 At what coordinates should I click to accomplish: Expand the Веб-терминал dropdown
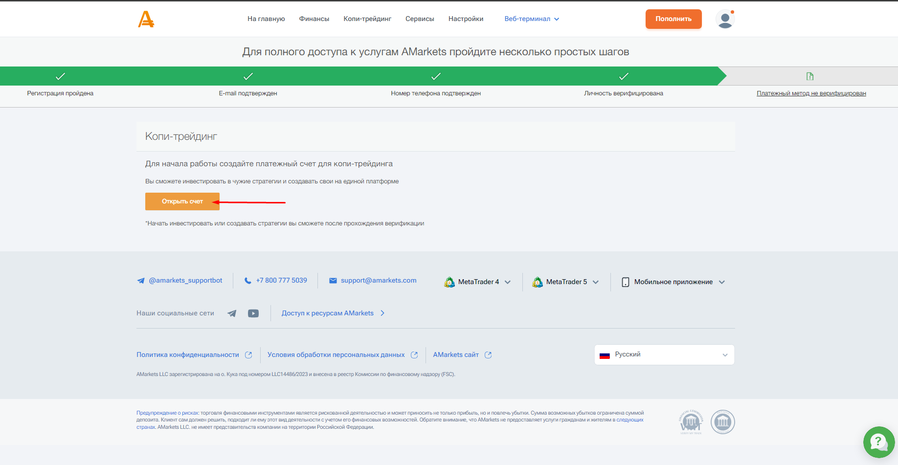[532, 19]
